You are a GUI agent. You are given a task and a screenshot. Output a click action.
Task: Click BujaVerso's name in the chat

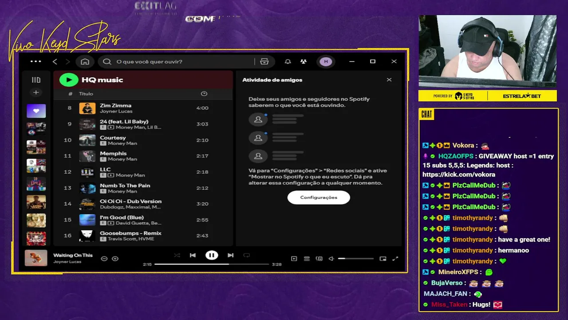(447, 283)
